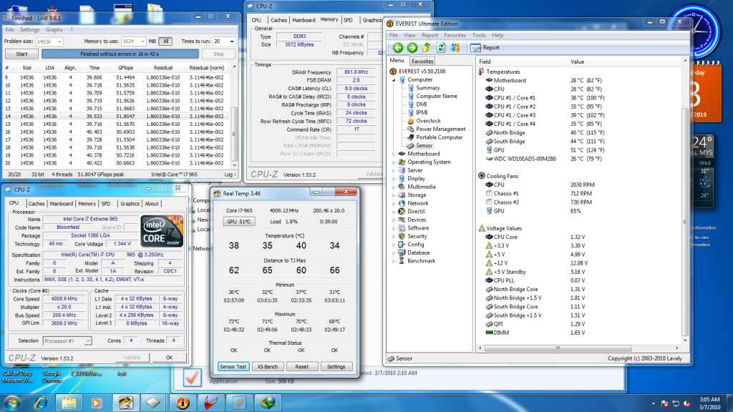
Task: Toggle LinX All memory button
Action: [x=165, y=41]
